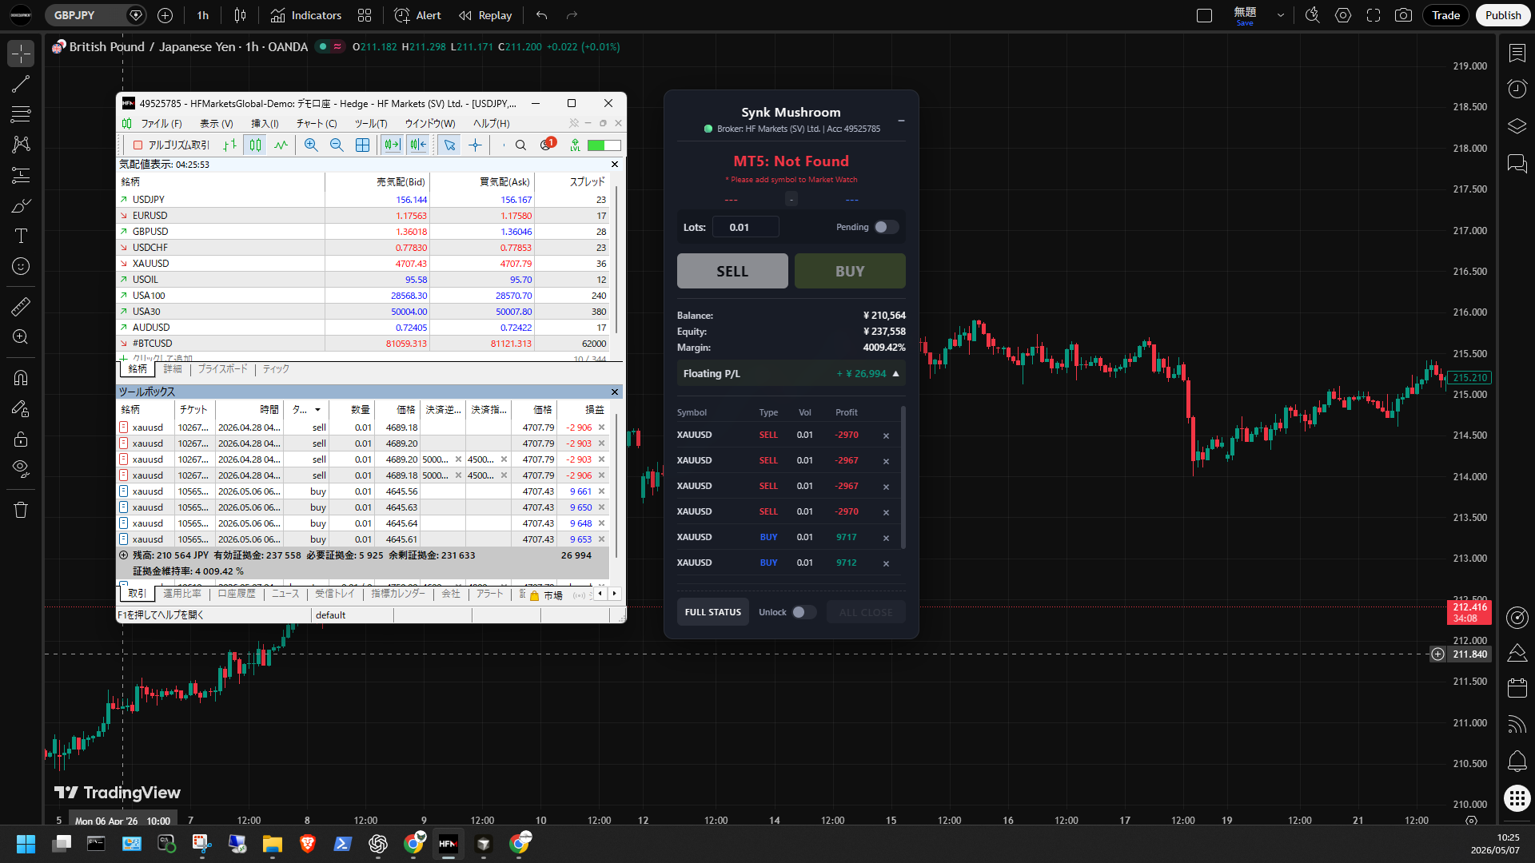
Task: Open the Indicators dialog
Action: tap(305, 15)
